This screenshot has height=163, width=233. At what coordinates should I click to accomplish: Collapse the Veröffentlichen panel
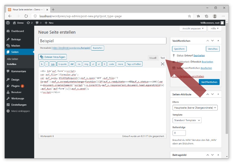click(218, 41)
